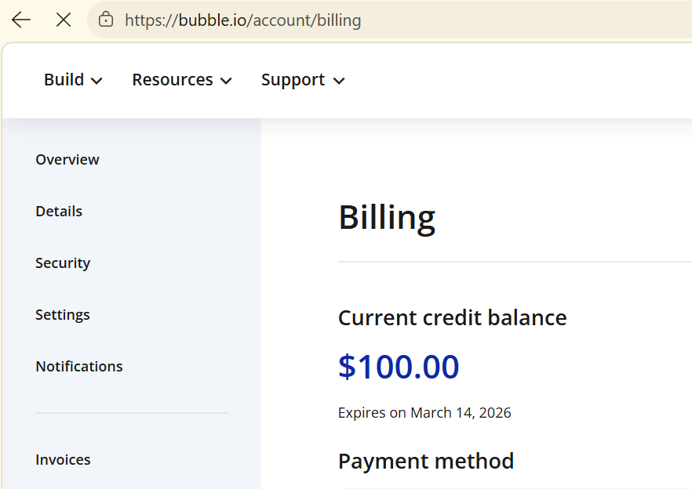Click the $100.00 credit balance amount
Viewport: 692px width, 489px height.
point(399,367)
